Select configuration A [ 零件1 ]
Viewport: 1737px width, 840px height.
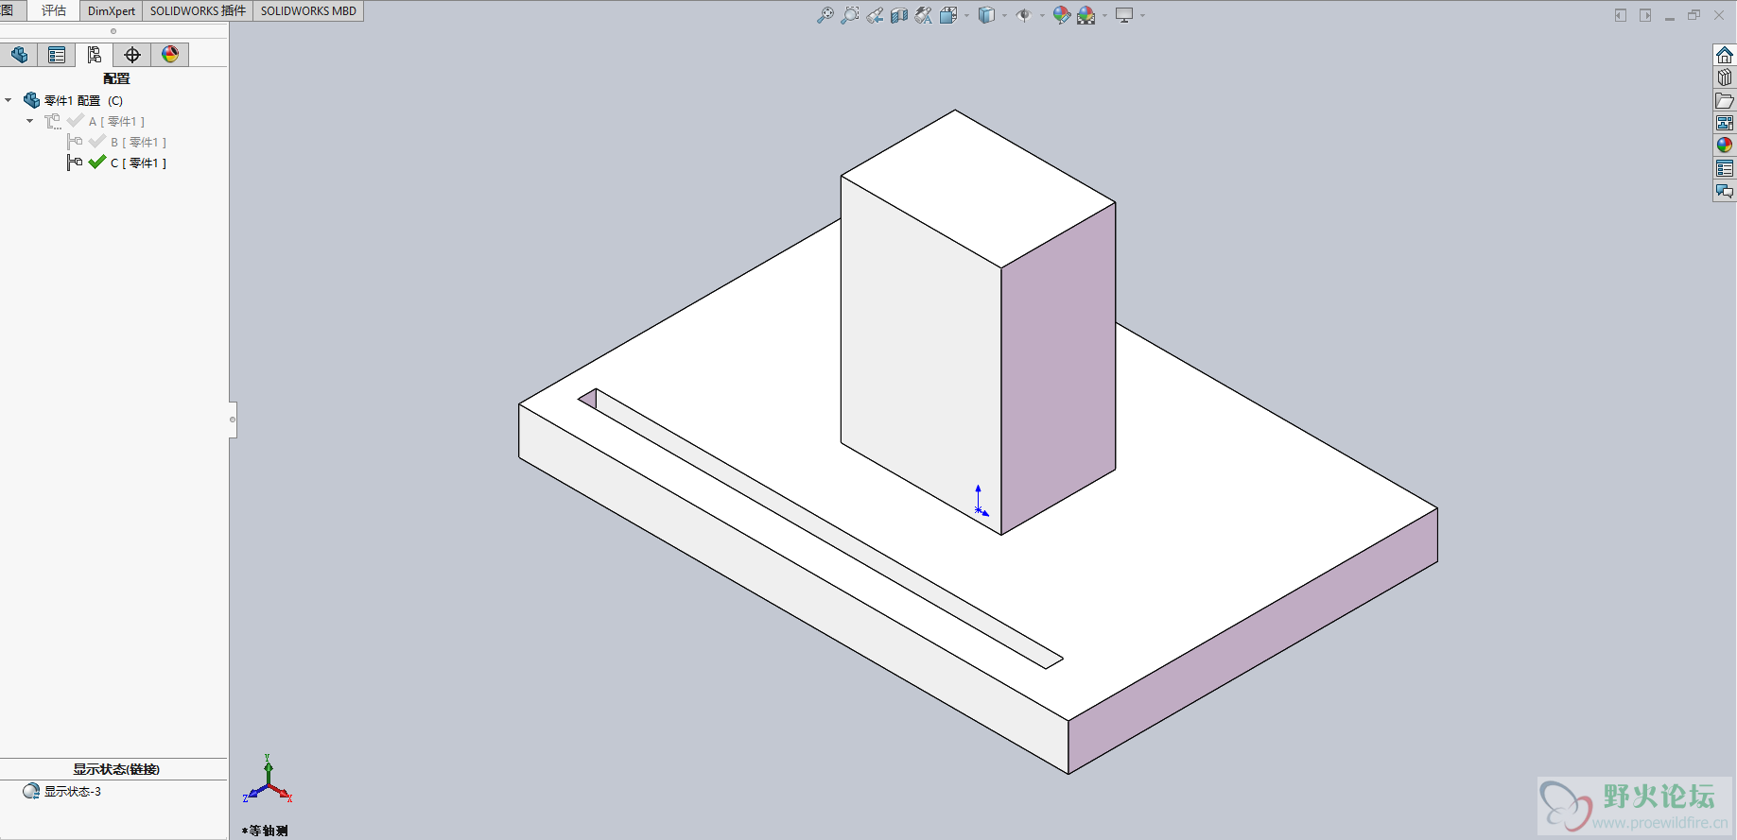pyautogui.click(x=116, y=121)
